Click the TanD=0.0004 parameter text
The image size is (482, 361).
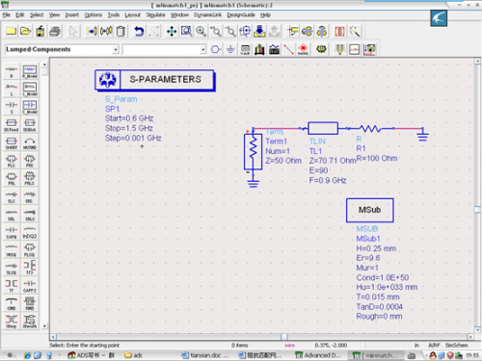(x=380, y=307)
